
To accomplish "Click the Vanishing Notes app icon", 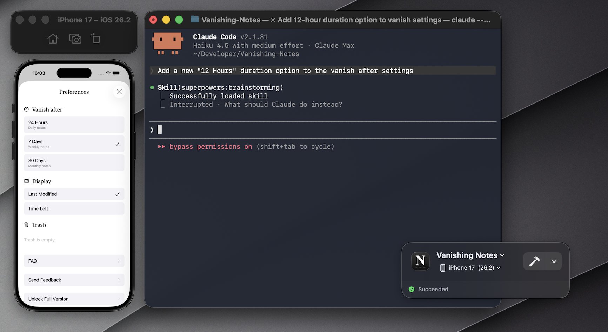I will pyautogui.click(x=420, y=261).
